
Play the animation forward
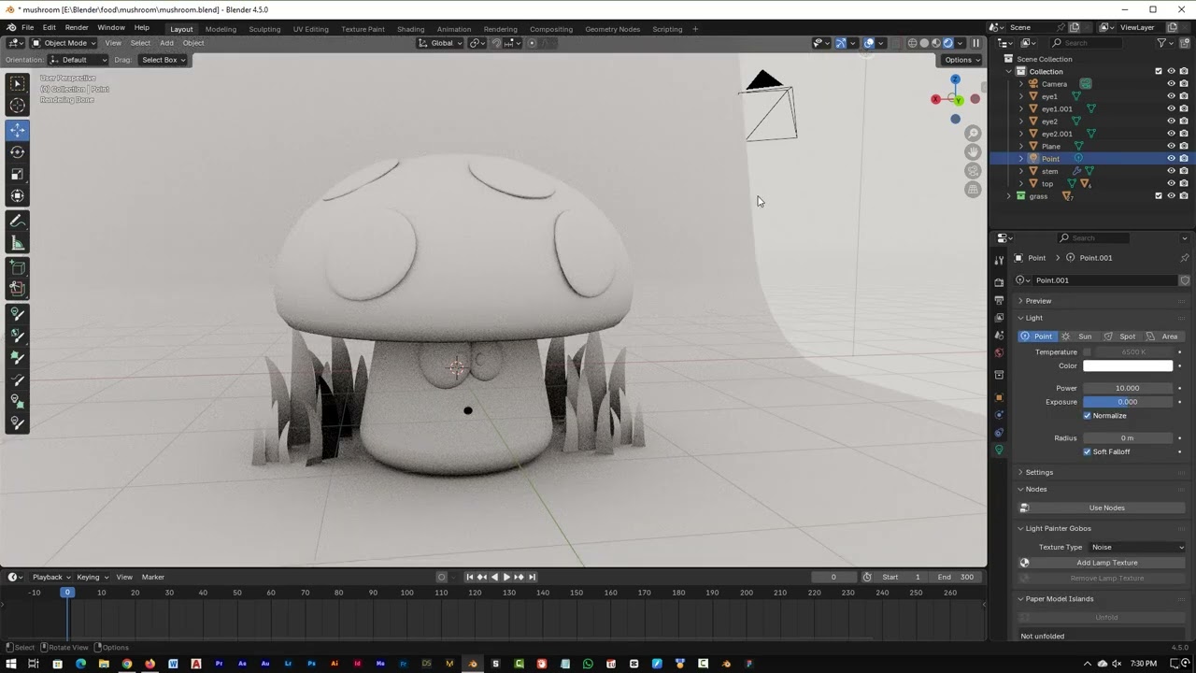(x=506, y=577)
